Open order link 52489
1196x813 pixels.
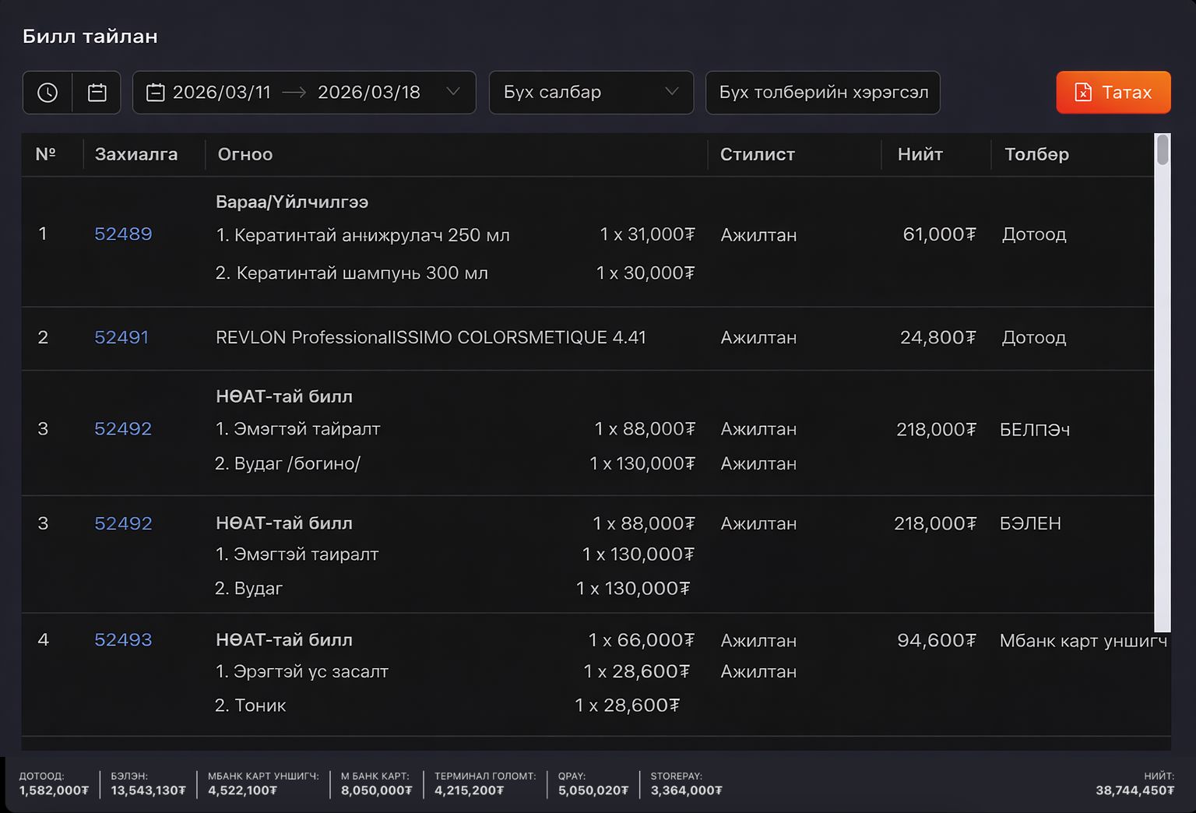click(x=123, y=234)
